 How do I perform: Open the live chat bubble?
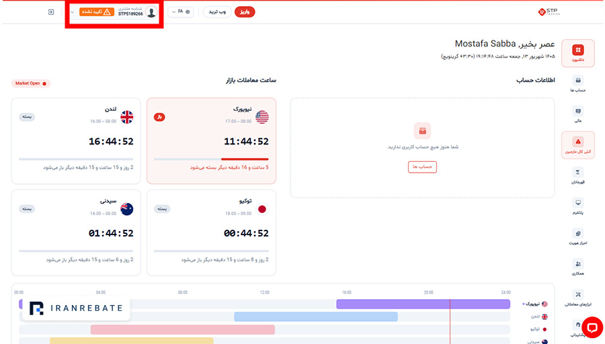(592, 327)
